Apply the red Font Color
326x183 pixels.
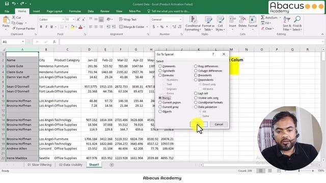point(80,27)
